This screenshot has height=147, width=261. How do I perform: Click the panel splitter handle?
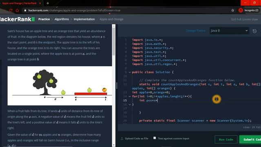click(x=117, y=85)
